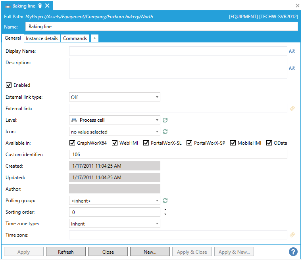Screen dimensions: 302x260
Task: Uncheck the Enabled checkbox
Action: (x=8, y=85)
